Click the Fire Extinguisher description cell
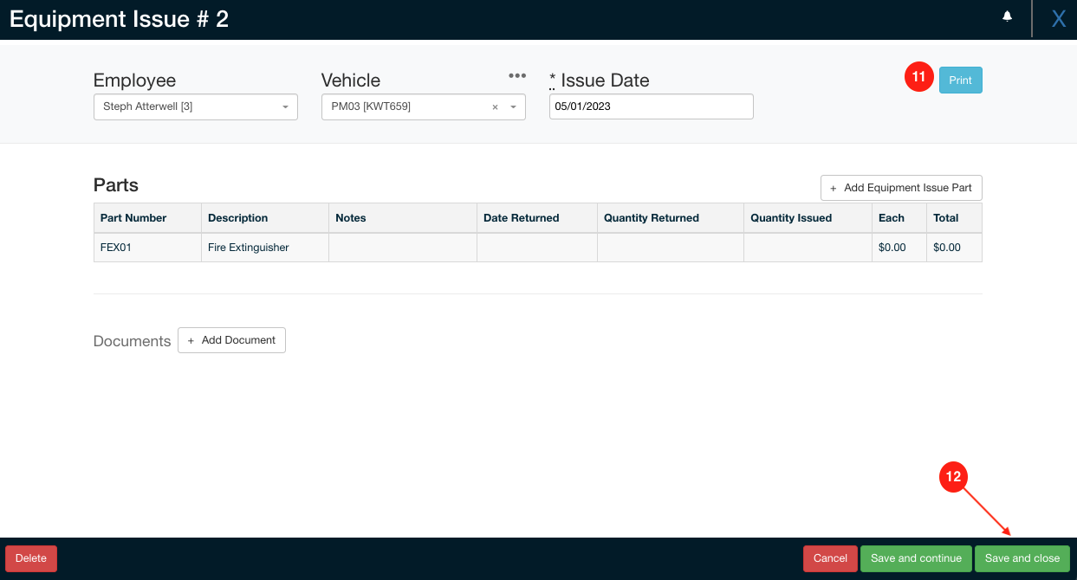 pyautogui.click(x=264, y=248)
